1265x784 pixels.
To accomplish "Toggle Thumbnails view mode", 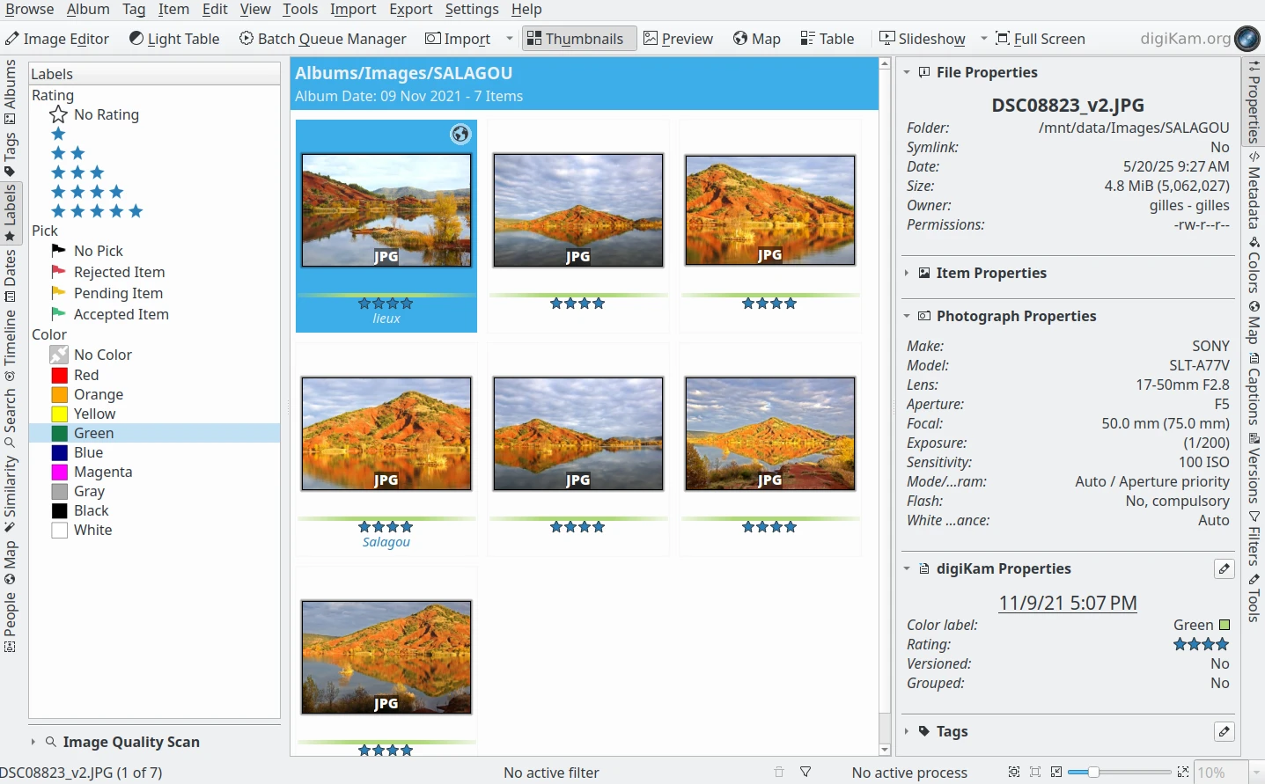I will pos(575,39).
